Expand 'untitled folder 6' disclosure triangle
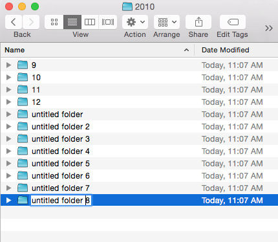This screenshot has height=242, width=278. (x=8, y=175)
